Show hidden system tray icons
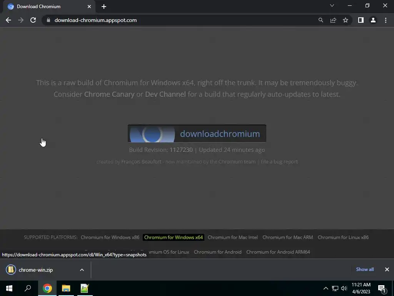 point(326,288)
